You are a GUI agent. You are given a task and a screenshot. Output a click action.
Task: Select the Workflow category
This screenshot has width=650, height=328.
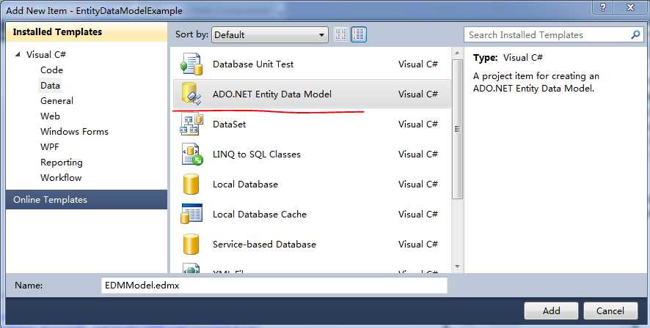pyautogui.click(x=61, y=177)
